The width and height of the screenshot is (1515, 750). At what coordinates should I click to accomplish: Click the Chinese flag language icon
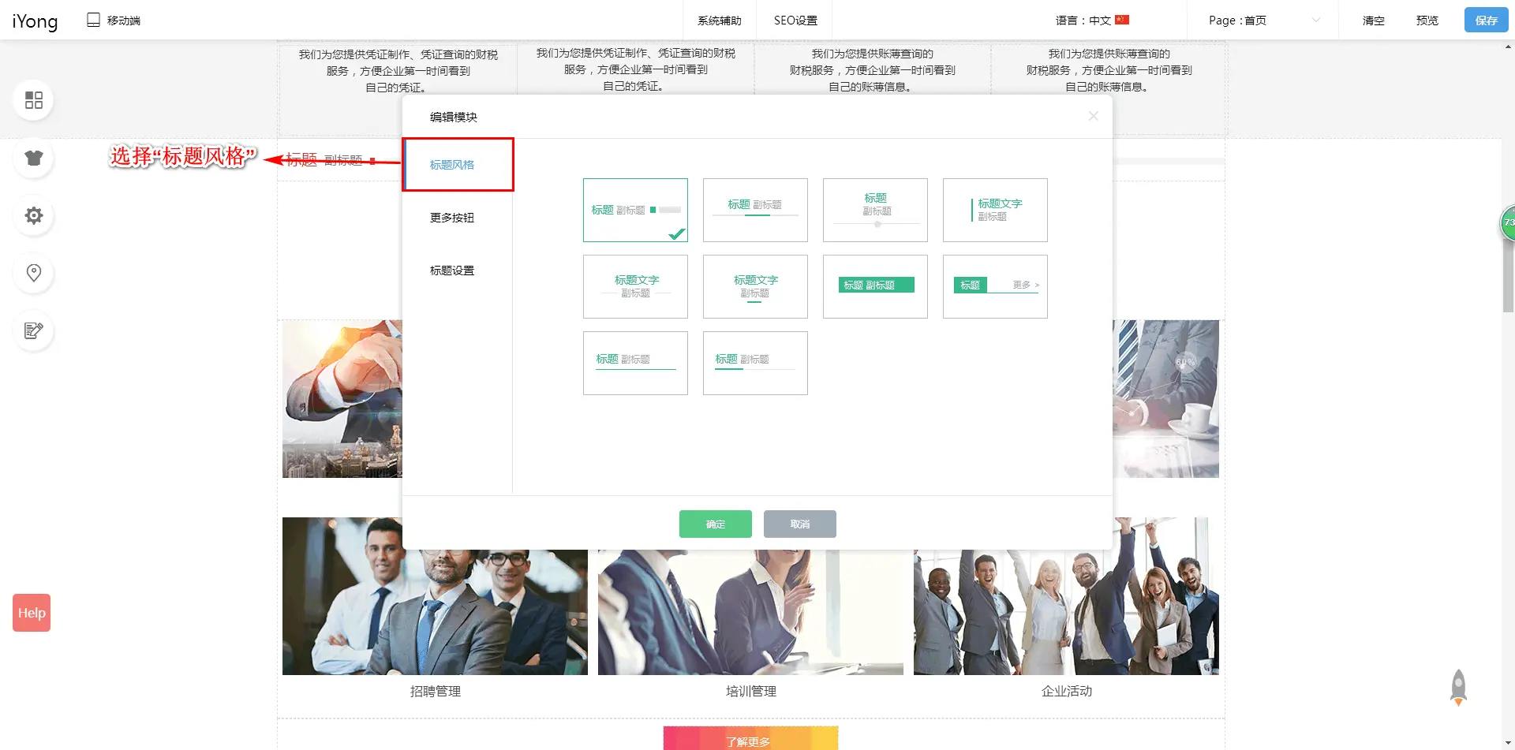tap(1122, 20)
